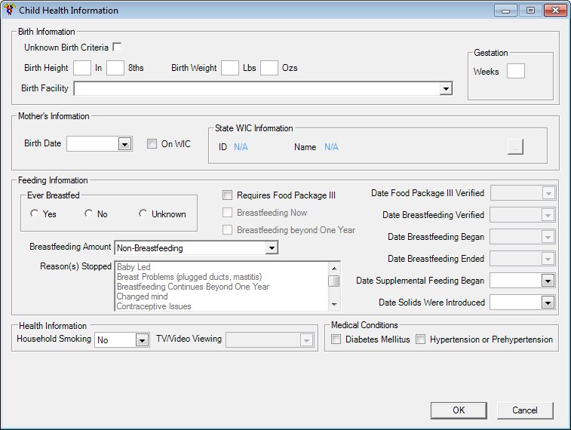Open Date Breastfeeding Verified dropdown

pos(548,215)
